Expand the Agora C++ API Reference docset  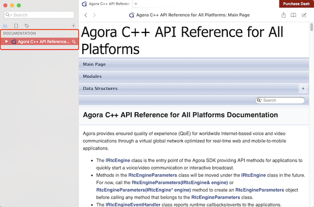(6, 41)
